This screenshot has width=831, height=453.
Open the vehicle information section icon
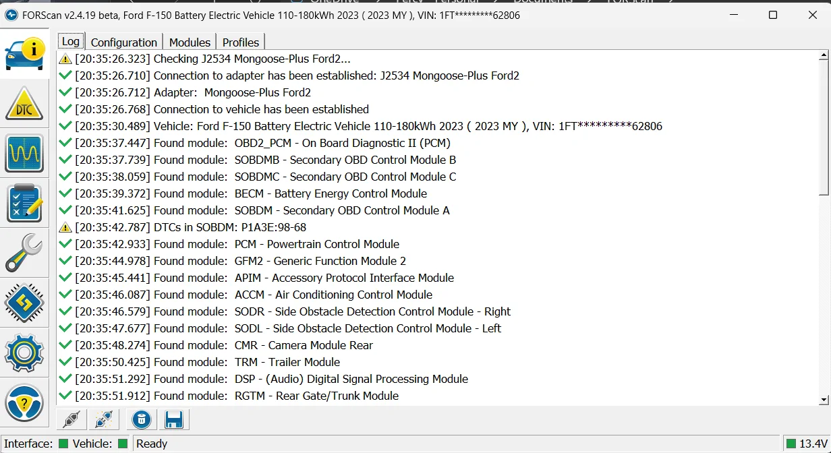tap(25, 54)
